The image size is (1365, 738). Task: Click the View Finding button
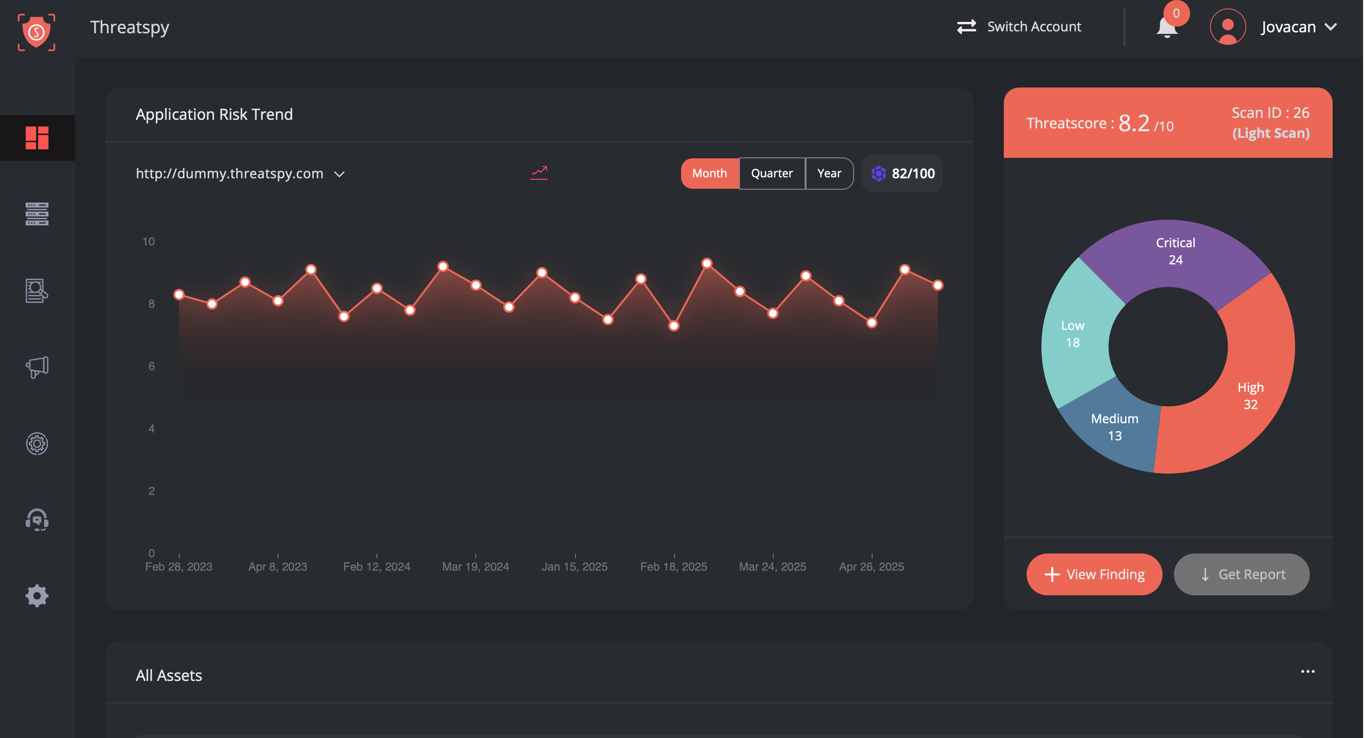(1094, 574)
